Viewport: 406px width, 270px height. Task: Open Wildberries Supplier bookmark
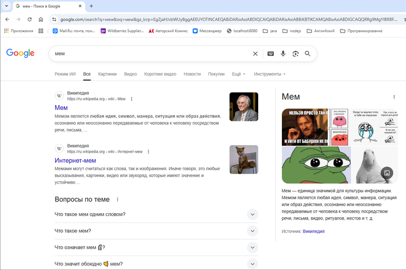122,31
